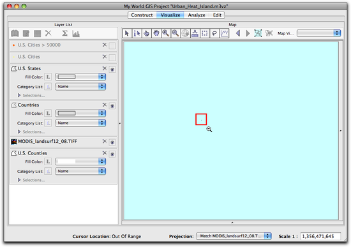Switch to the Construct tab
Viewport: 351px width, 247px height.
point(142,15)
